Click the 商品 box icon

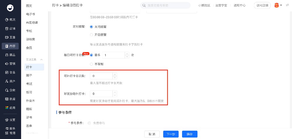(x=7, y=55)
